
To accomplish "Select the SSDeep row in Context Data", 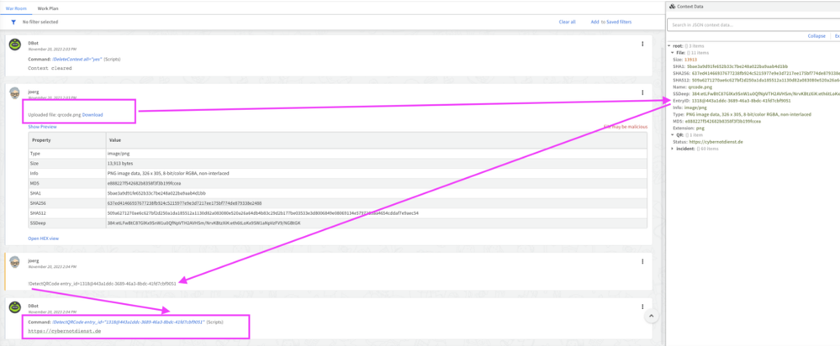I will pyautogui.click(x=757, y=93).
